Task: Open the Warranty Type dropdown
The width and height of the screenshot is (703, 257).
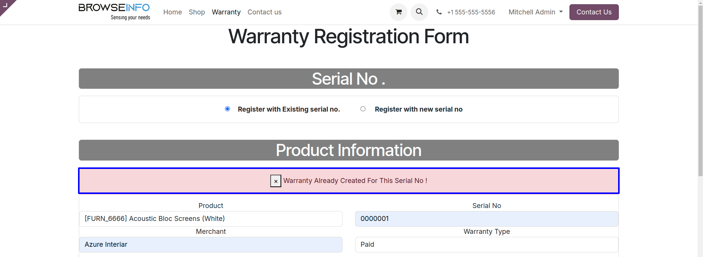Action: point(486,244)
